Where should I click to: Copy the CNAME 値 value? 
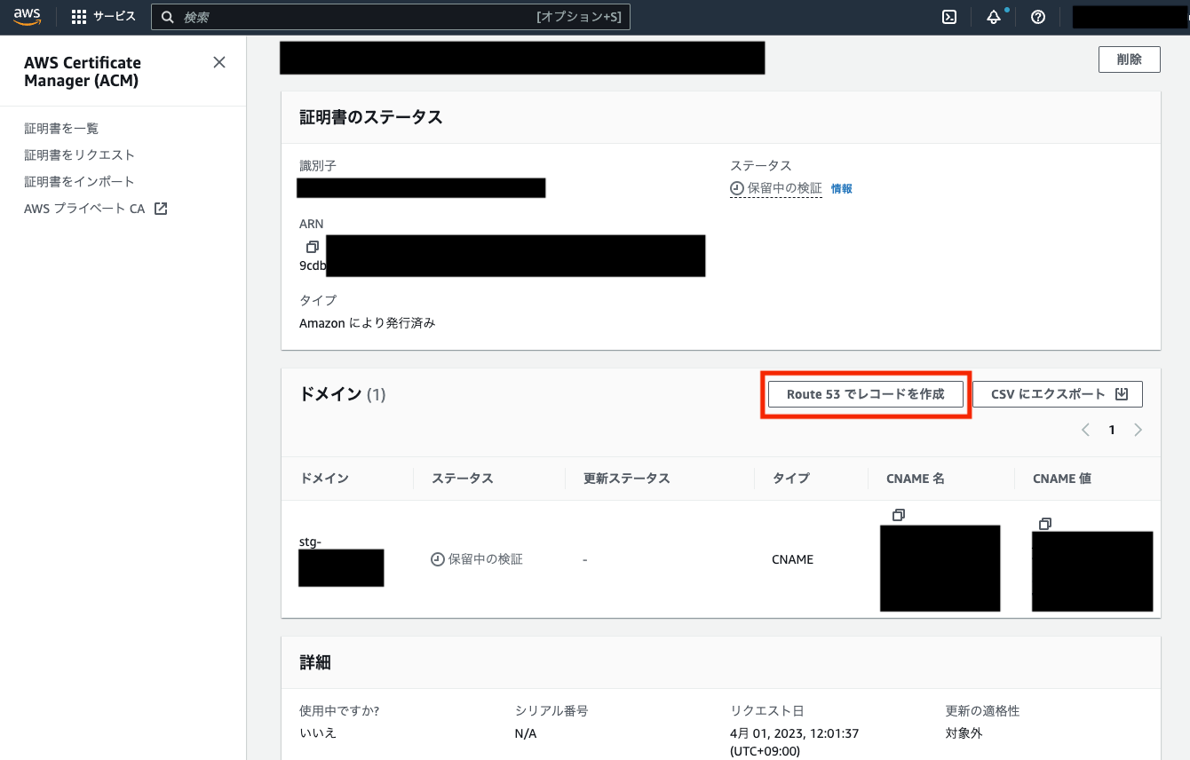click(x=1045, y=524)
